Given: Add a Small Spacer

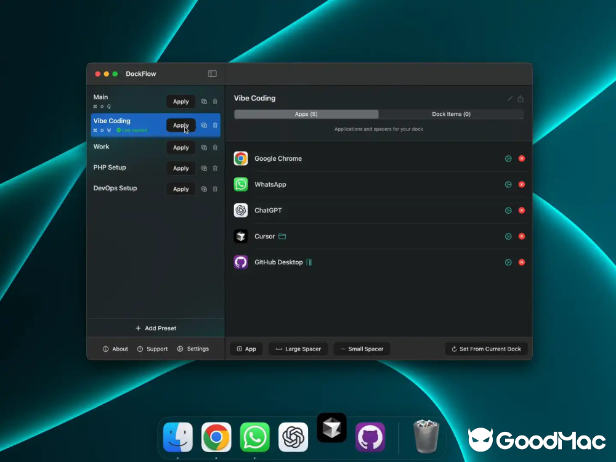Looking at the screenshot, I should [362, 349].
